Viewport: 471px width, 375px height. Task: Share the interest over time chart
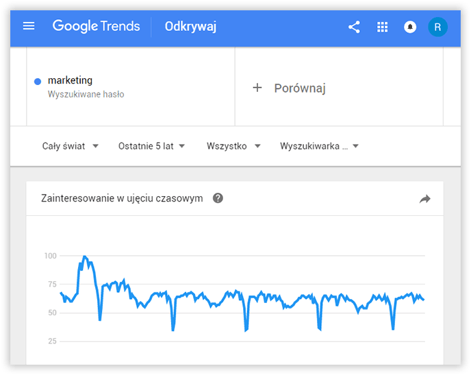425,199
